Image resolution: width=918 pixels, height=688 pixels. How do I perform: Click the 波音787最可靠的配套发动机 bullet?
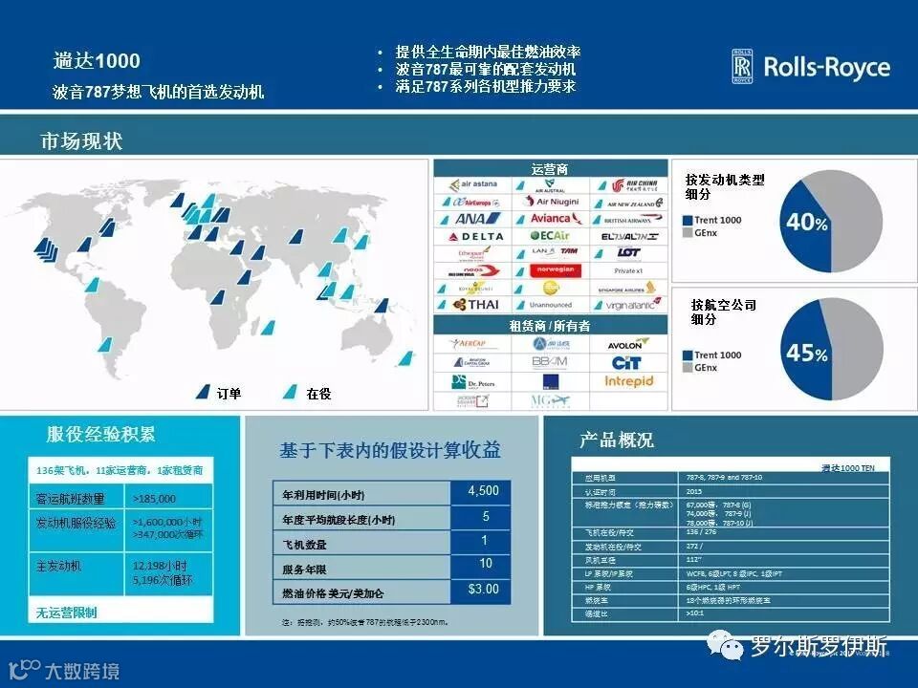click(486, 69)
